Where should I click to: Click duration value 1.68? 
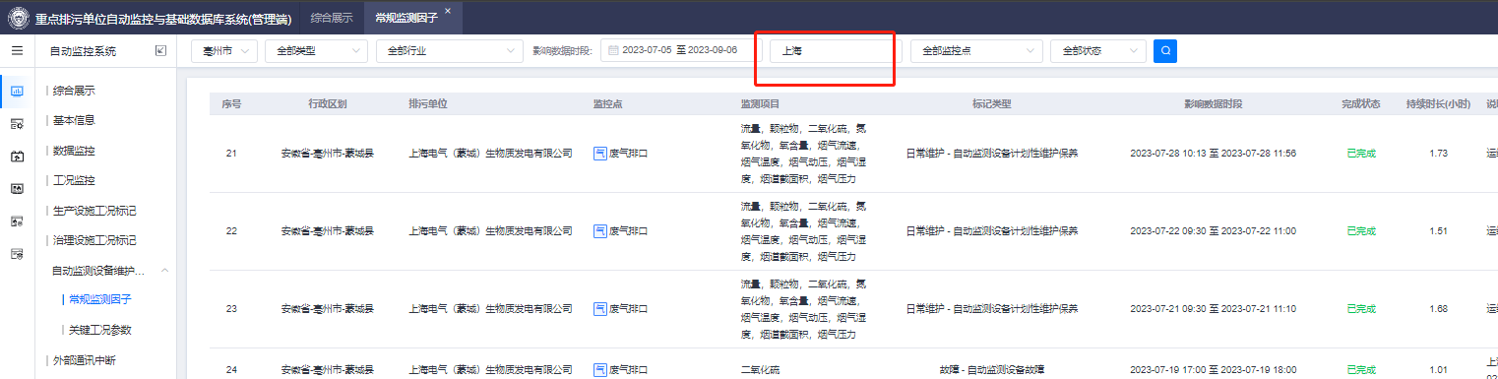pyautogui.click(x=1437, y=309)
